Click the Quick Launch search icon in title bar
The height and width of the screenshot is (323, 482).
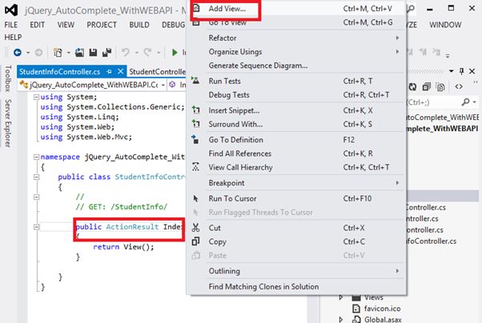(x=411, y=9)
